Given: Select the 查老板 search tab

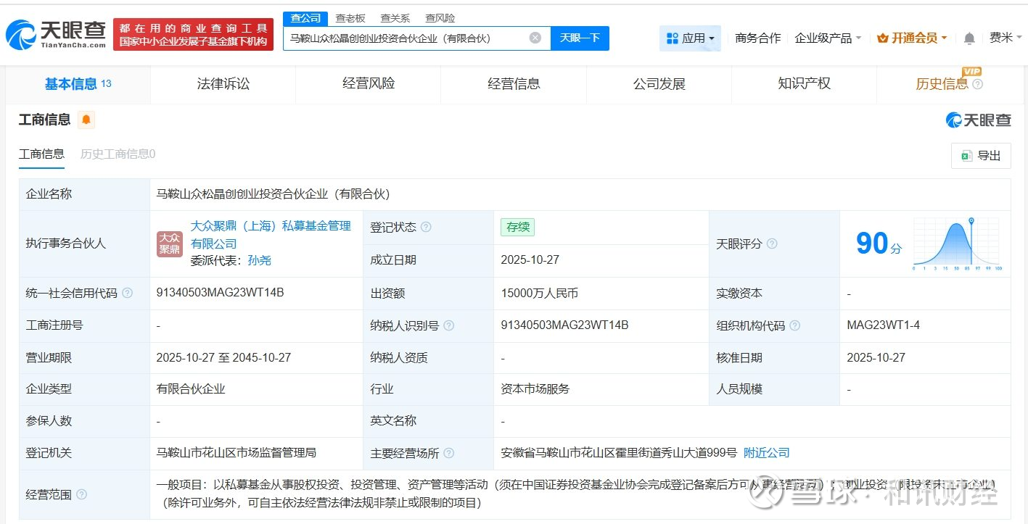Looking at the screenshot, I should coord(350,18).
